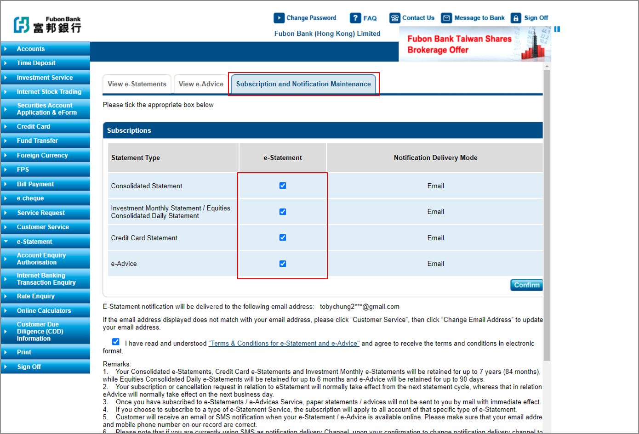Open the Service Request sidebar menu

click(45, 213)
